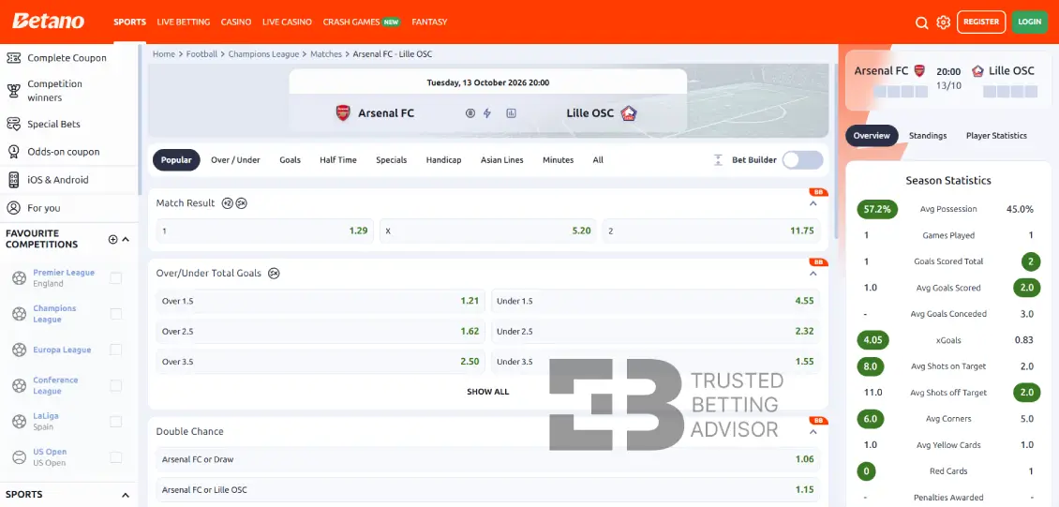1059x507 pixels.
Task: Click the Bet Builder arrows icon
Action: (718, 160)
